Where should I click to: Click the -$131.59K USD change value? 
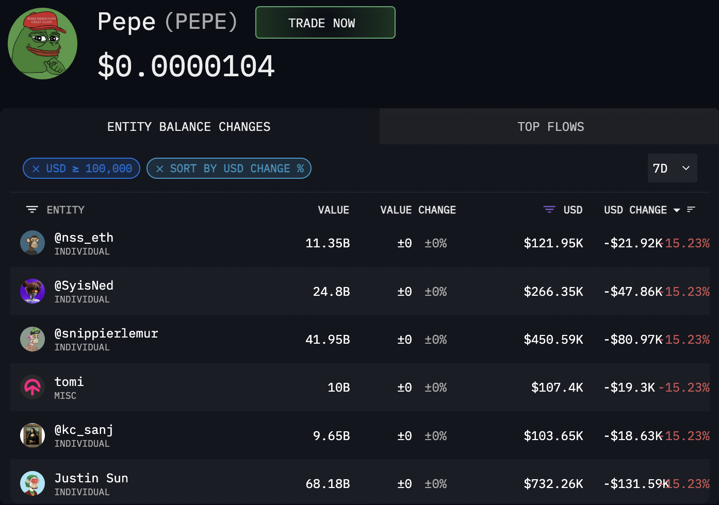(636, 484)
